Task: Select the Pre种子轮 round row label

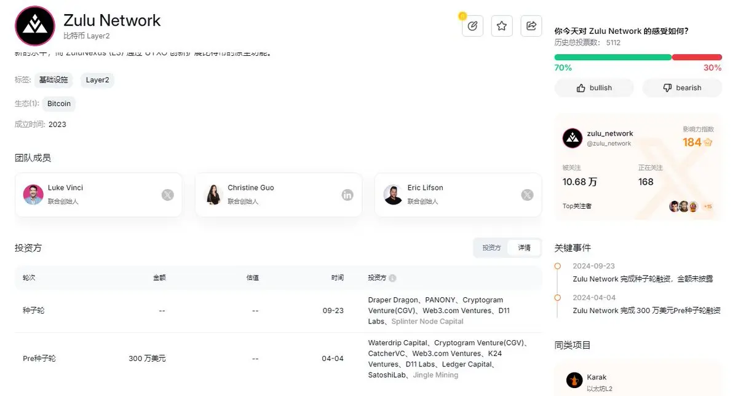Action: click(x=39, y=358)
